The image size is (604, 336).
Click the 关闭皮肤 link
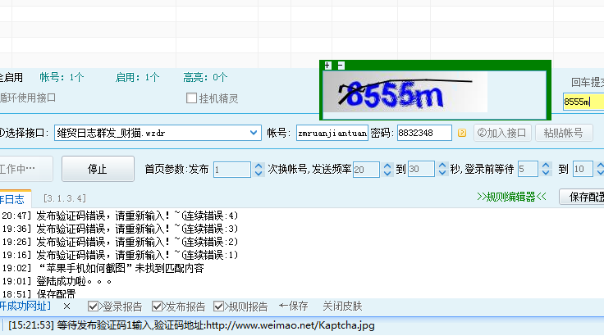click(342, 306)
